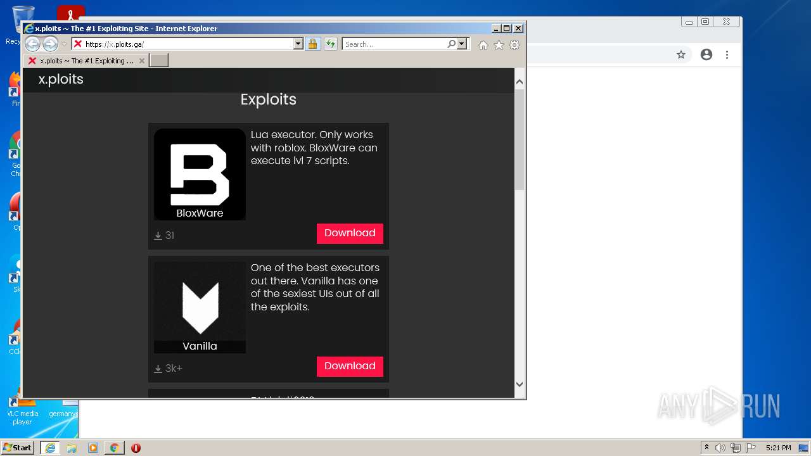
Task: Open the IE Tools gear icon
Action: point(514,45)
